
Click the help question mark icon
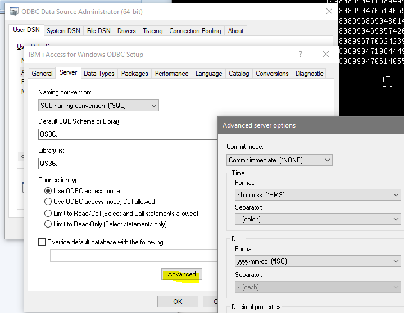click(x=301, y=55)
